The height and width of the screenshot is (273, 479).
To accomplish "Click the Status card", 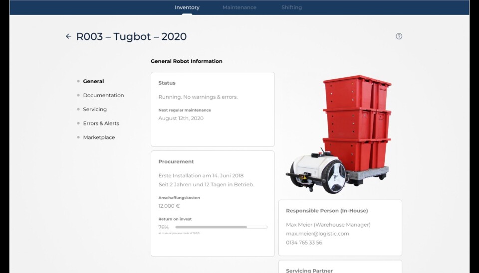I will pos(213,109).
